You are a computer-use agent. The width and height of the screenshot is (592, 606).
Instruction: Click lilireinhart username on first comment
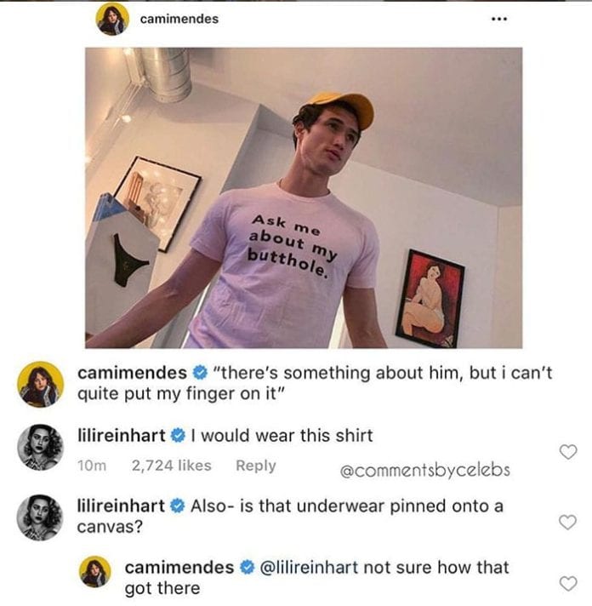pyautogui.click(x=122, y=436)
